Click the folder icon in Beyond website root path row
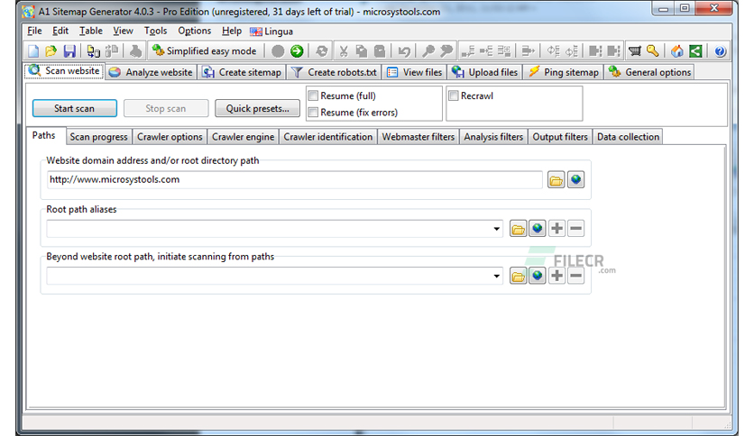The height and width of the screenshot is (436, 754). tap(518, 276)
